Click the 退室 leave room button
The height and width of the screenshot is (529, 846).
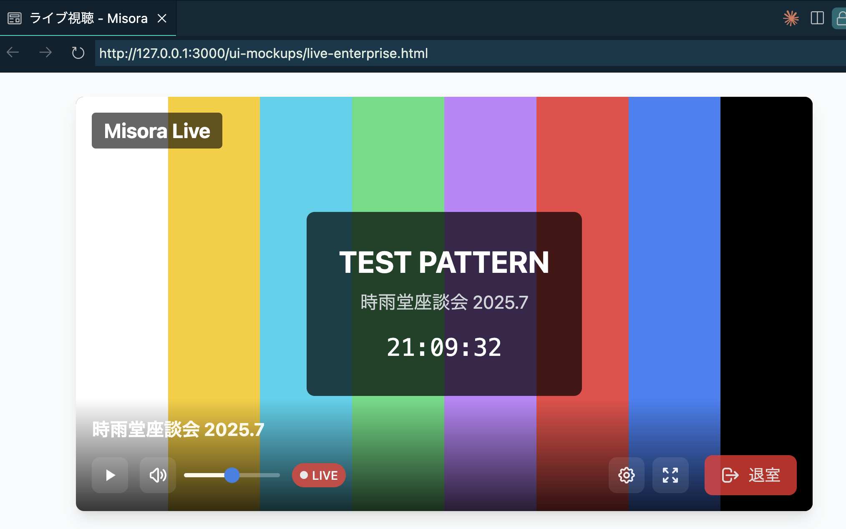pos(750,475)
